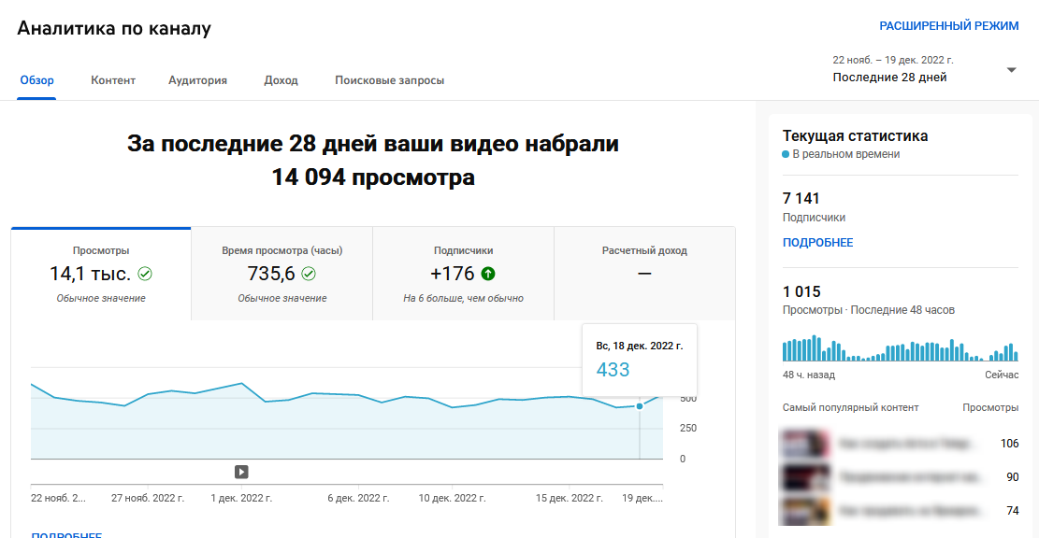The height and width of the screenshot is (538, 1039).
Task: Open the Аудитория tab
Action: (197, 80)
